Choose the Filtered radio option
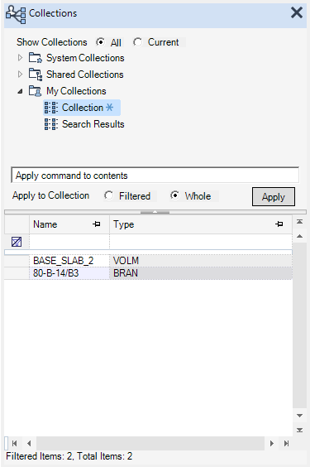The height and width of the screenshot is (467, 310). coord(109,195)
